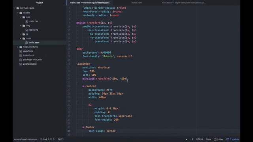Select main.sass in the project tree

pyautogui.click(x=34, y=43)
